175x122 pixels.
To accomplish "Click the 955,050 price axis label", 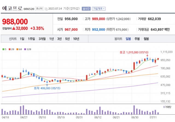I will [165, 60].
